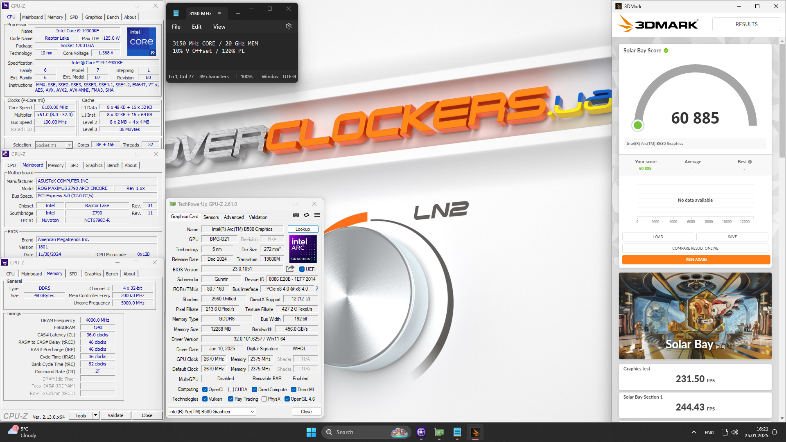Open Notepad Edit menu

196,27
